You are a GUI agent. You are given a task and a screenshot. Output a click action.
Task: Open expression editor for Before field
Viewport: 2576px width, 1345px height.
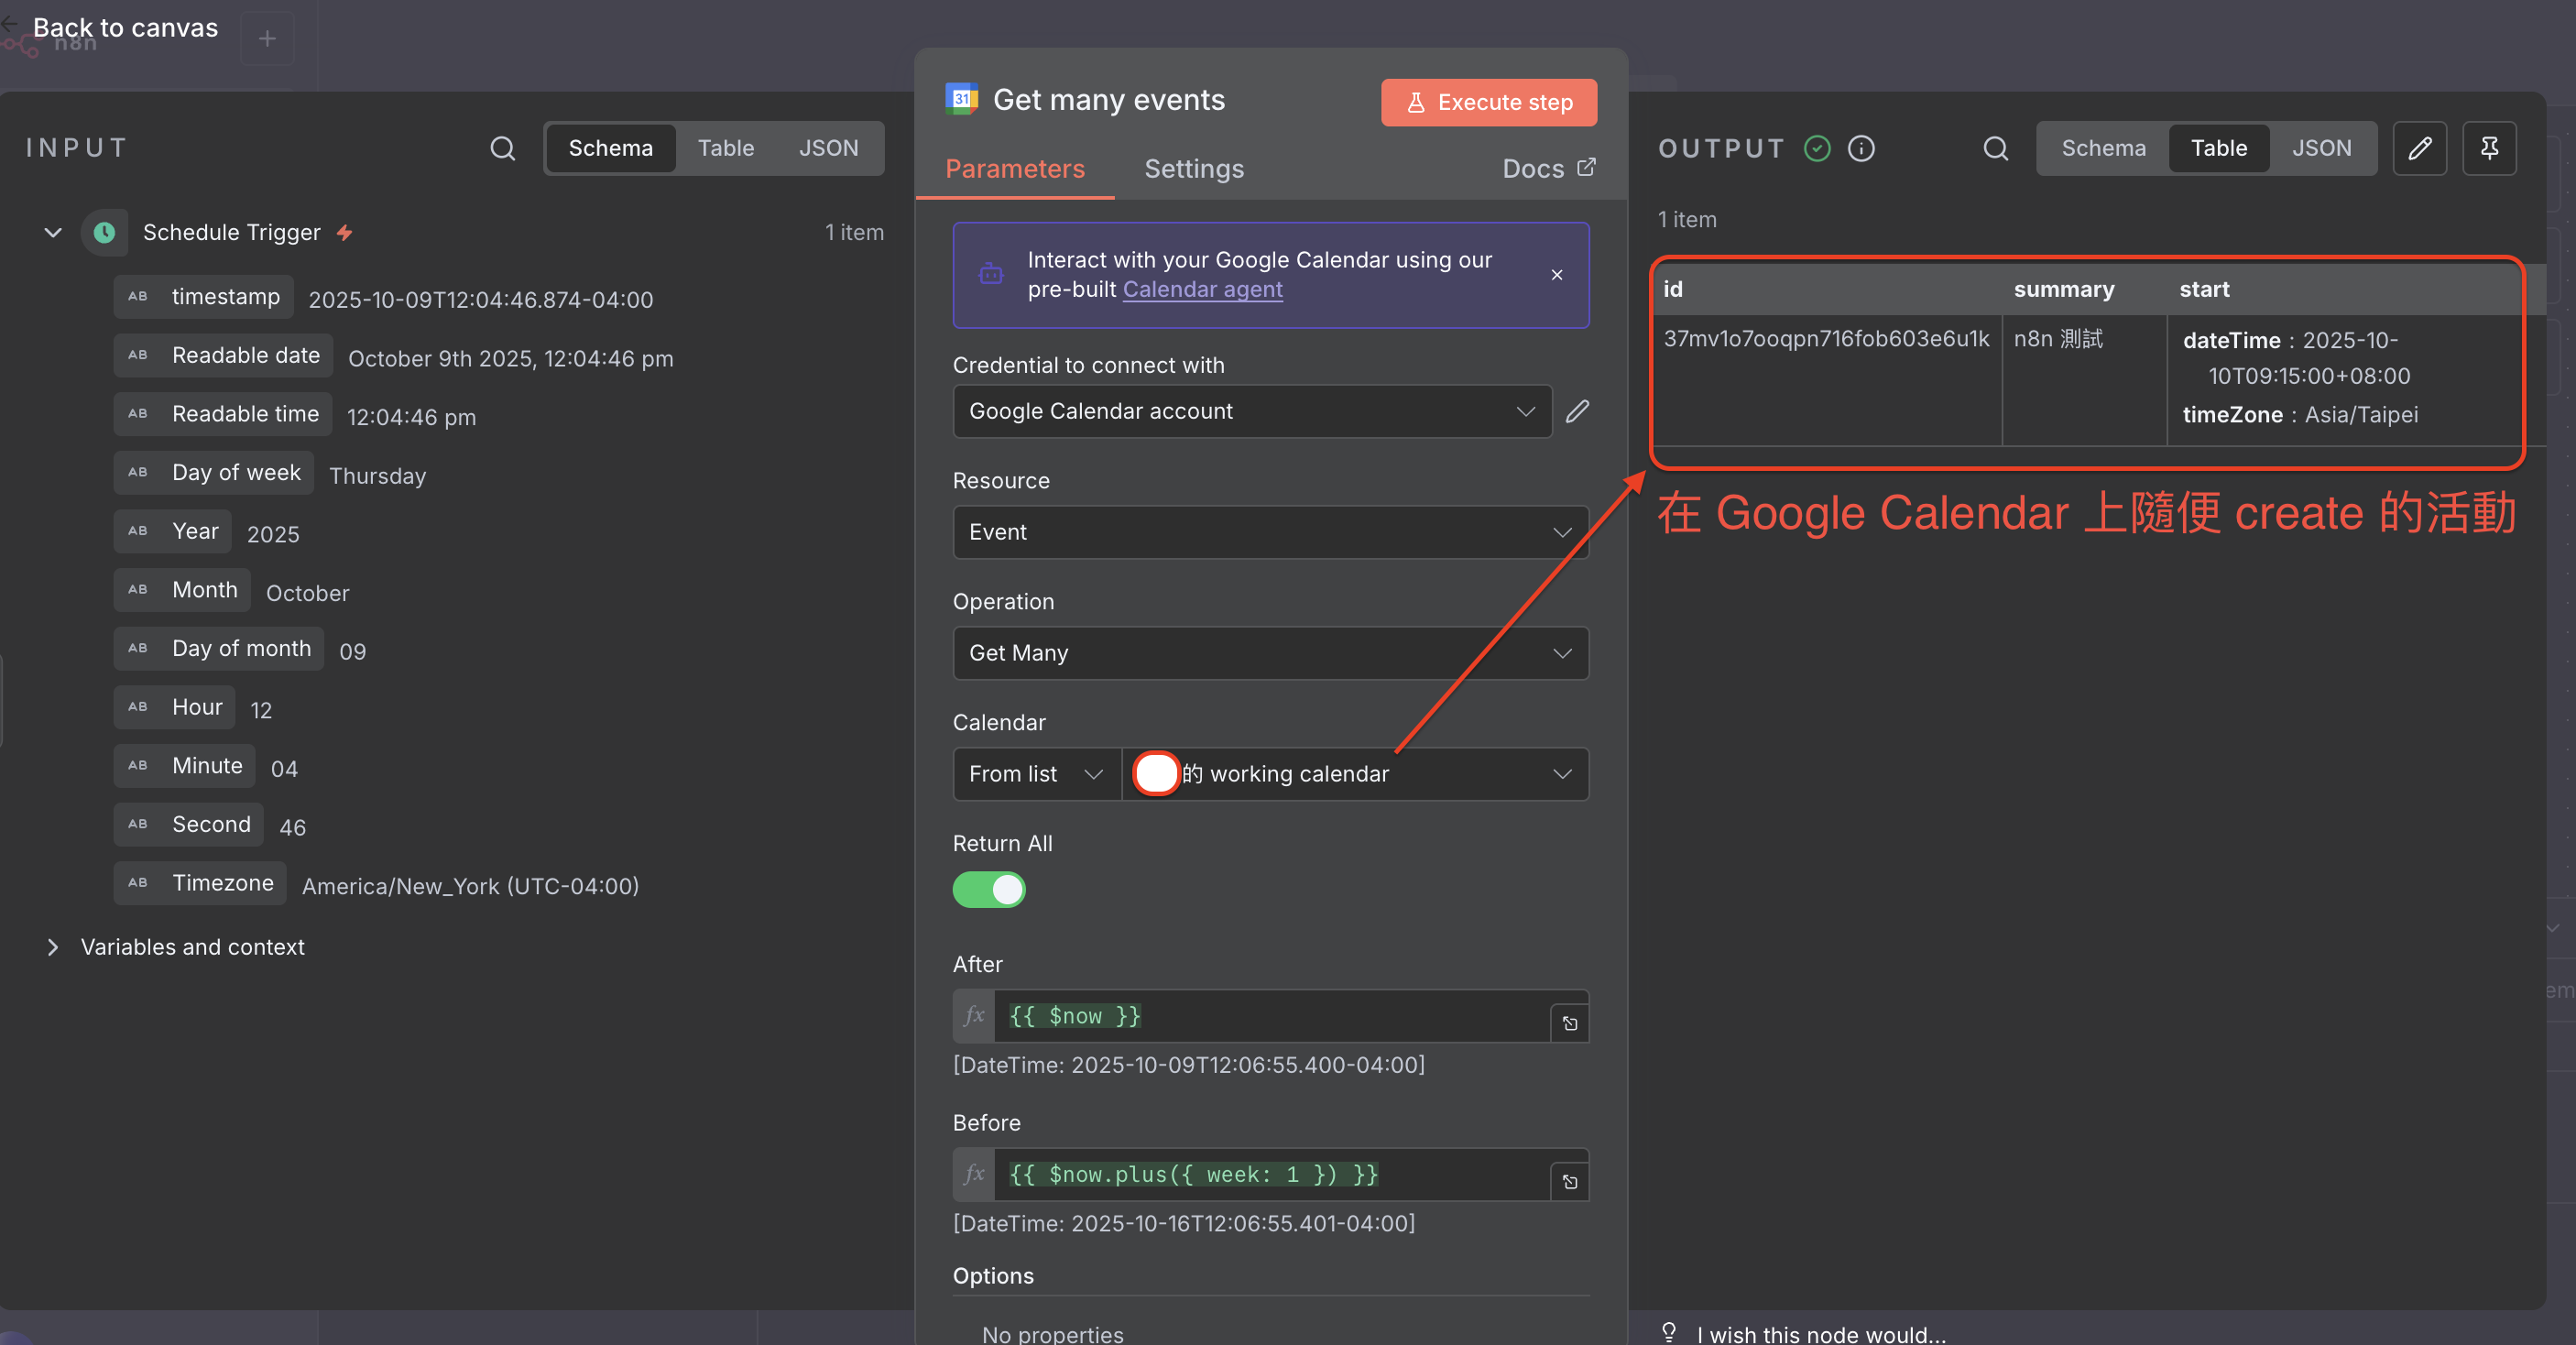click(x=1570, y=1182)
